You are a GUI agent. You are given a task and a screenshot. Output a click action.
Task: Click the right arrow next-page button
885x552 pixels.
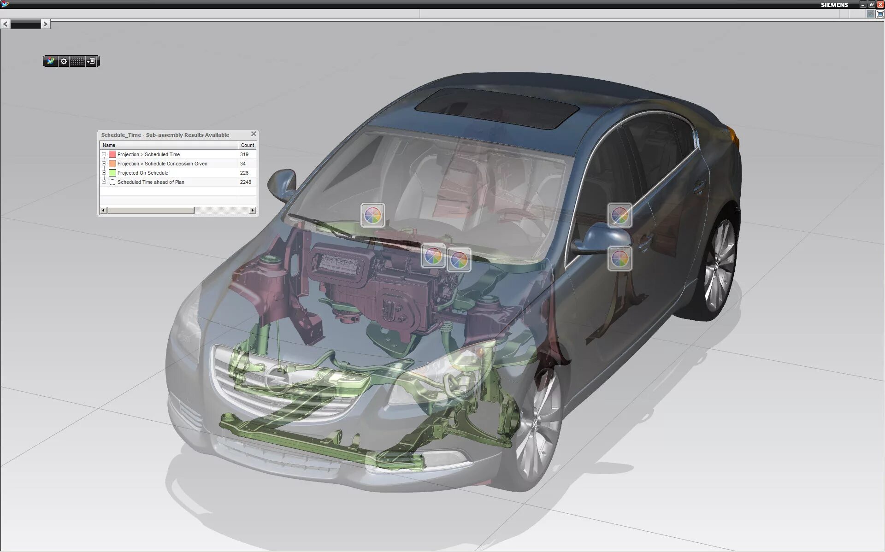[x=45, y=24]
